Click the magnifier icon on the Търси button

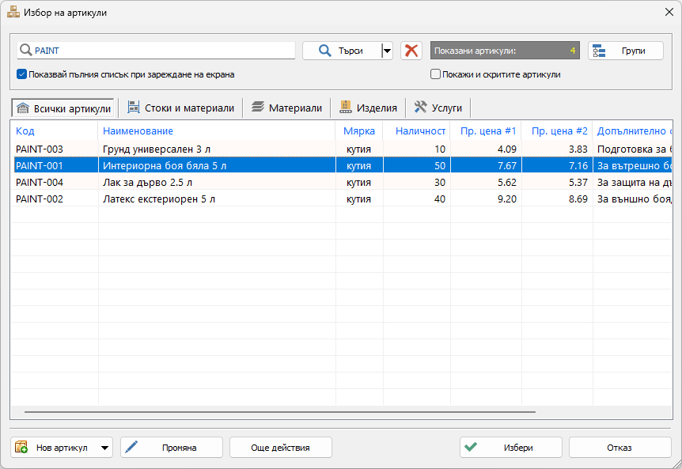click(x=324, y=51)
